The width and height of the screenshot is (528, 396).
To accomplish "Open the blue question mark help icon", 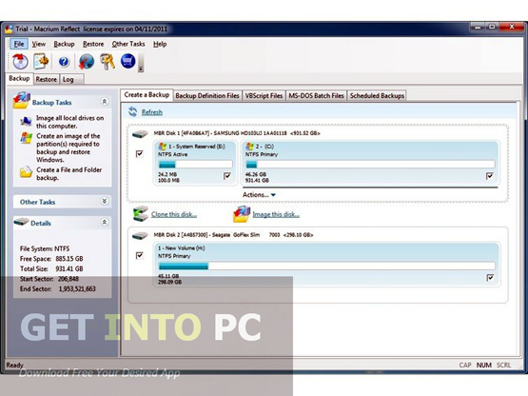I will point(64,62).
